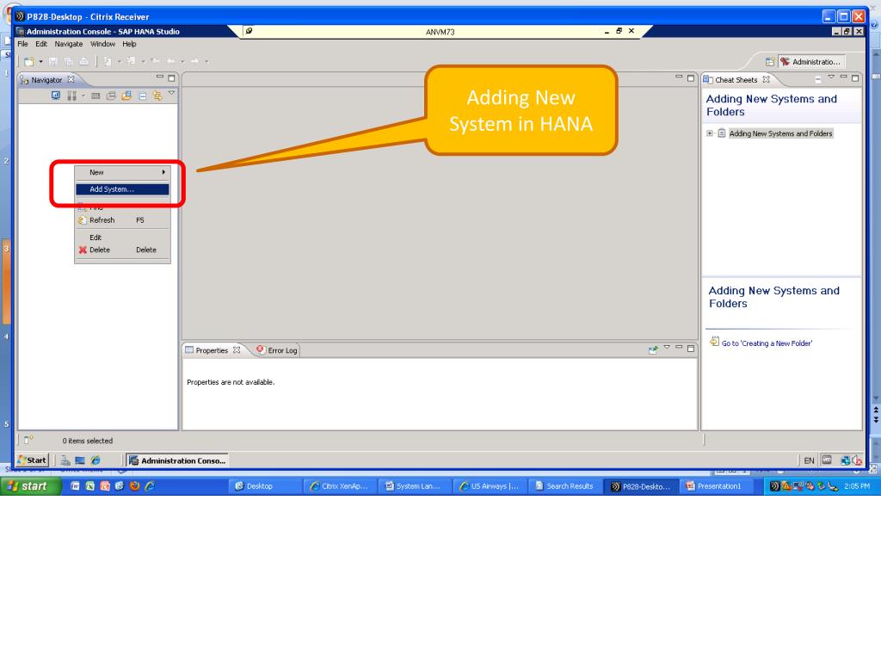Close the Navigator tab
Image resolution: width=881 pixels, height=661 pixels.
71,79
